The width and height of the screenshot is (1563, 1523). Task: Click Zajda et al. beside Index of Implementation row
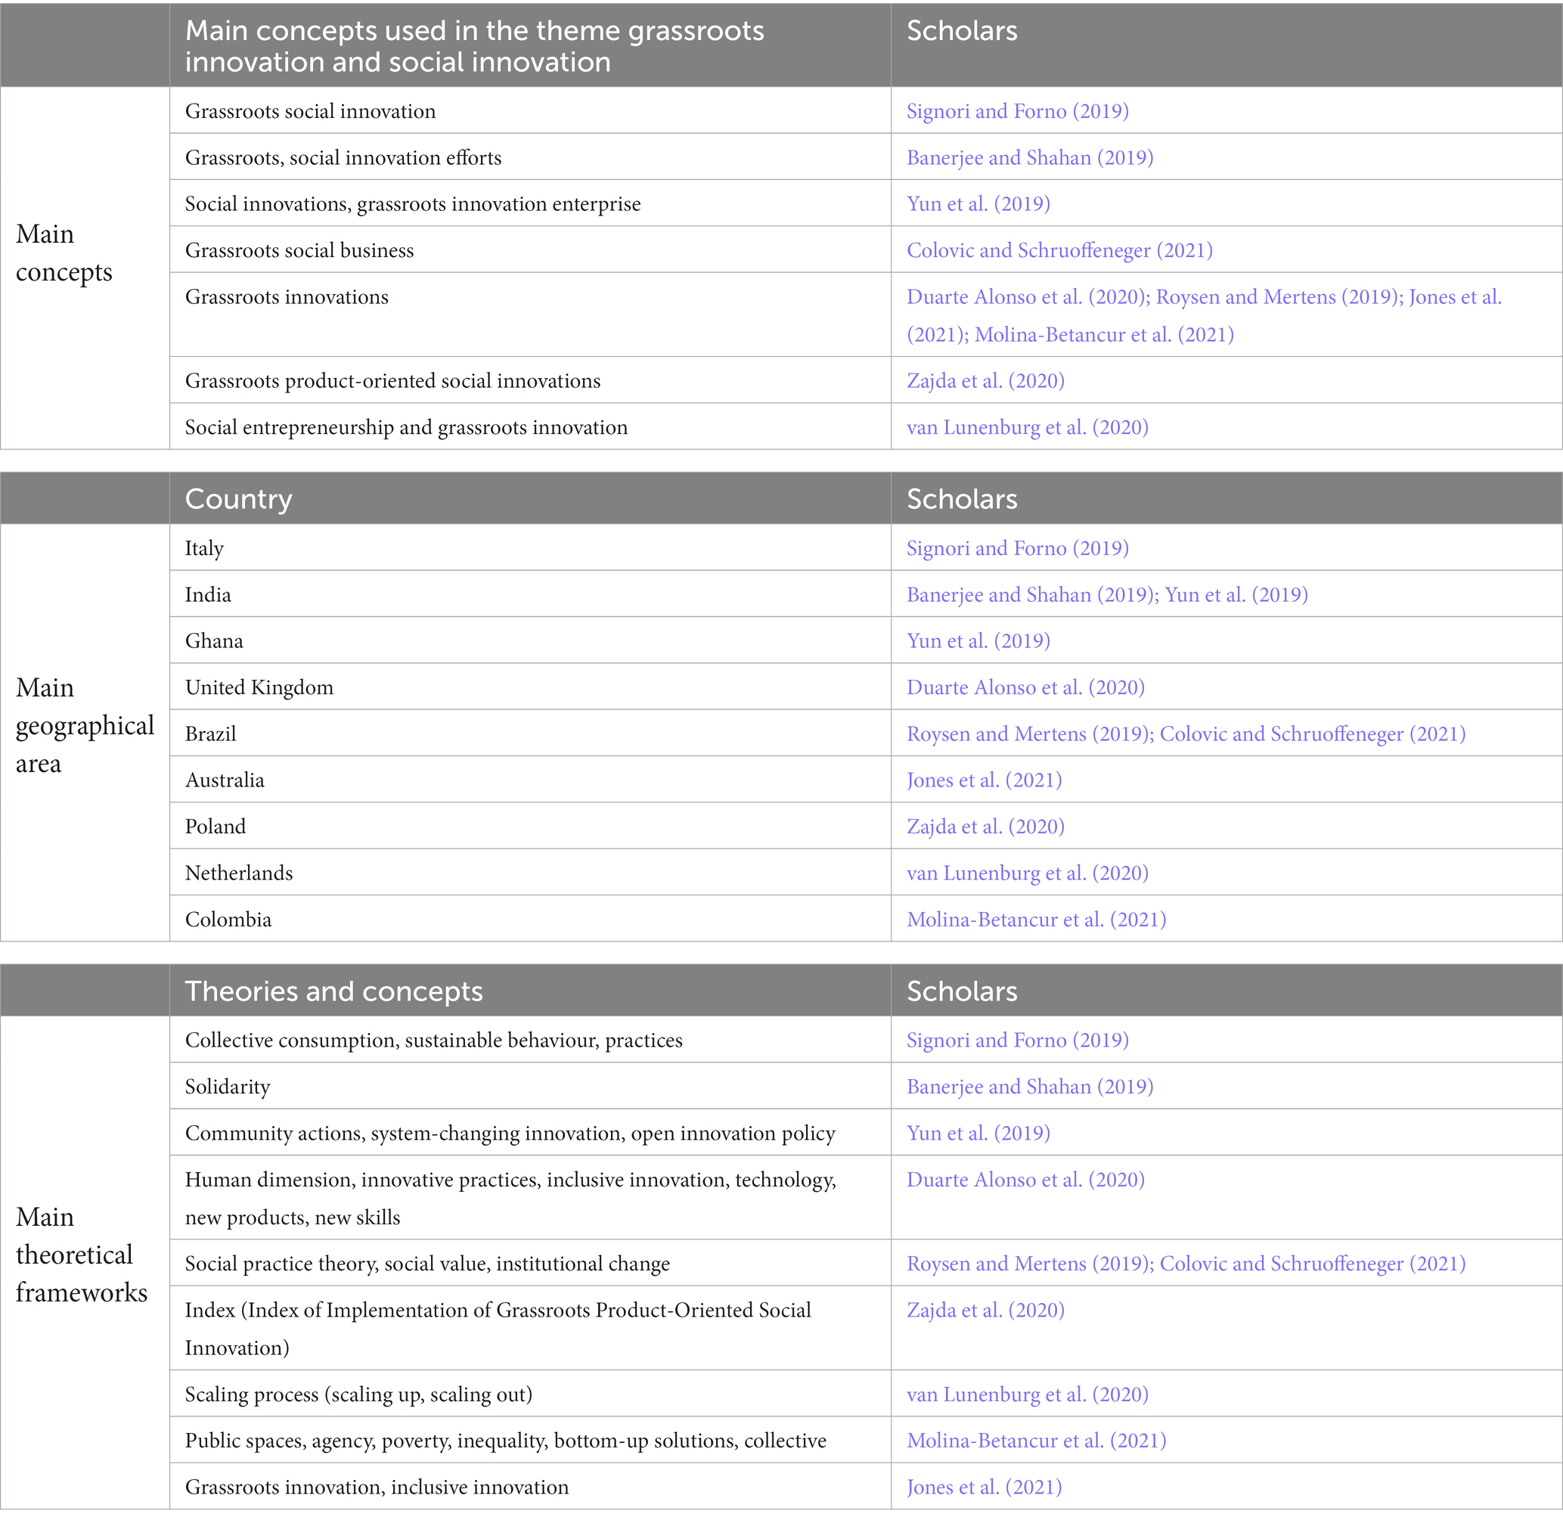(x=985, y=1310)
